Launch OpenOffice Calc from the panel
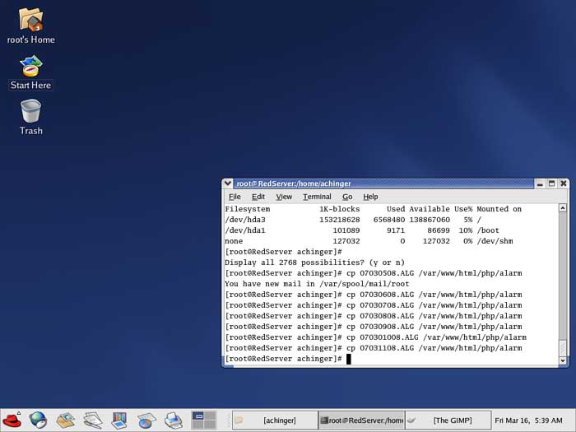The height and width of the screenshot is (432, 576). [146, 420]
